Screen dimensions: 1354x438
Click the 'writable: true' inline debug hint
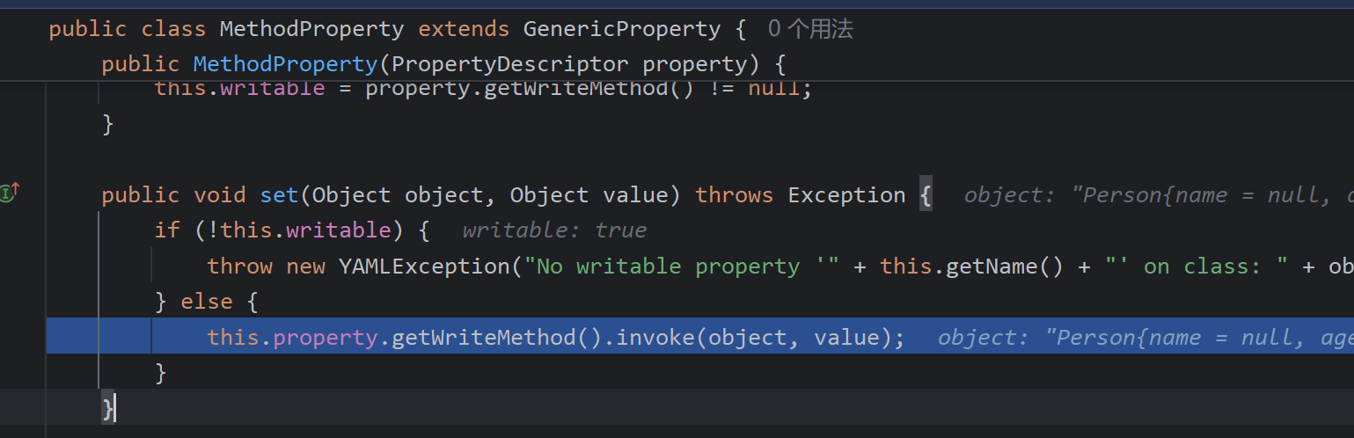pos(554,230)
